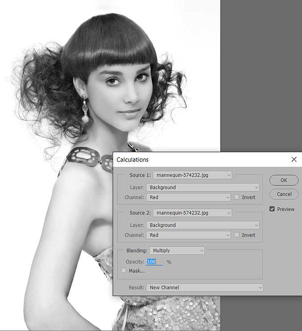Tick the Mask... checkbox

(x=124, y=271)
